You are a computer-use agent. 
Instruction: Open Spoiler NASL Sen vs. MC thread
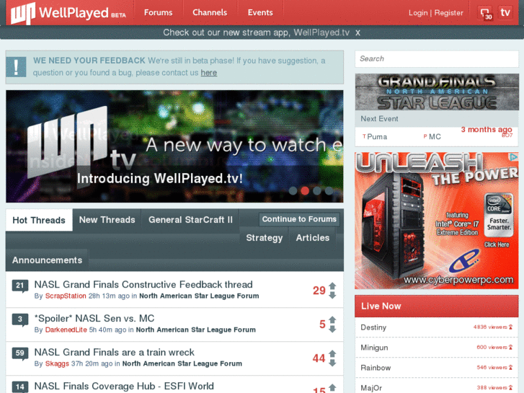click(x=94, y=319)
